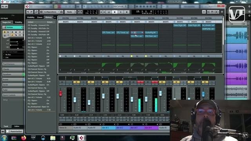This screenshot has width=251, height=141.
Task: Open File Explorer from the taskbar
Action: [x=53, y=138]
